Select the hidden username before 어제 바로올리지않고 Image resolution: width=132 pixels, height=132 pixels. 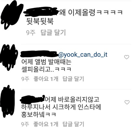[32, 100]
